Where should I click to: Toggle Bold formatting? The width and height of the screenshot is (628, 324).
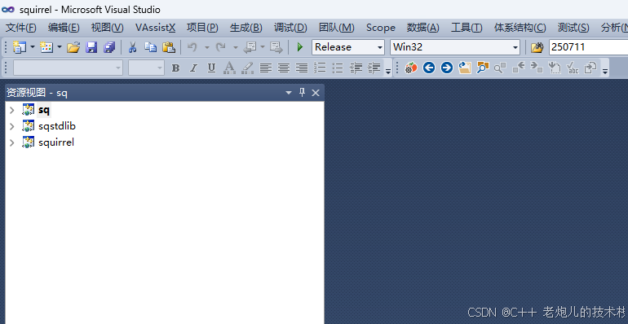pyautogui.click(x=175, y=68)
